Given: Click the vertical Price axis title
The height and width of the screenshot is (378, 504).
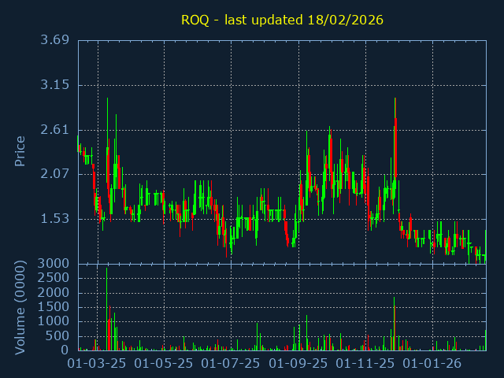Looking at the screenshot, I should tap(20, 151).
